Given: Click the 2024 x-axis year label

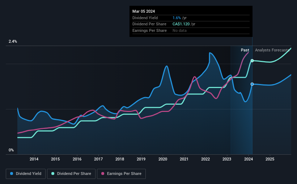Looking at the screenshot, I should click(x=249, y=159).
